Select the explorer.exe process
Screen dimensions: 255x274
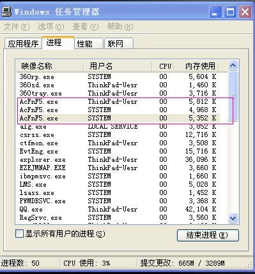click(x=118, y=159)
